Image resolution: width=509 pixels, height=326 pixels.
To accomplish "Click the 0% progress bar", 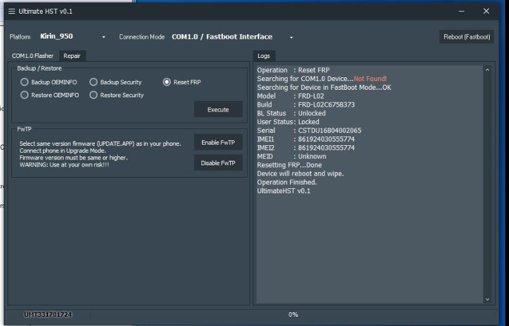I will [293, 314].
